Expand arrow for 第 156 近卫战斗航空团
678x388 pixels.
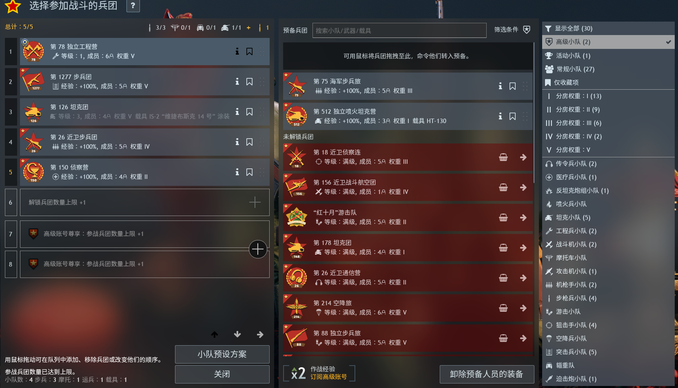523,187
